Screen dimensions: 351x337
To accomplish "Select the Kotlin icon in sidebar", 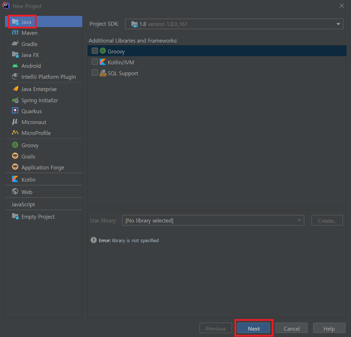I will point(15,179).
